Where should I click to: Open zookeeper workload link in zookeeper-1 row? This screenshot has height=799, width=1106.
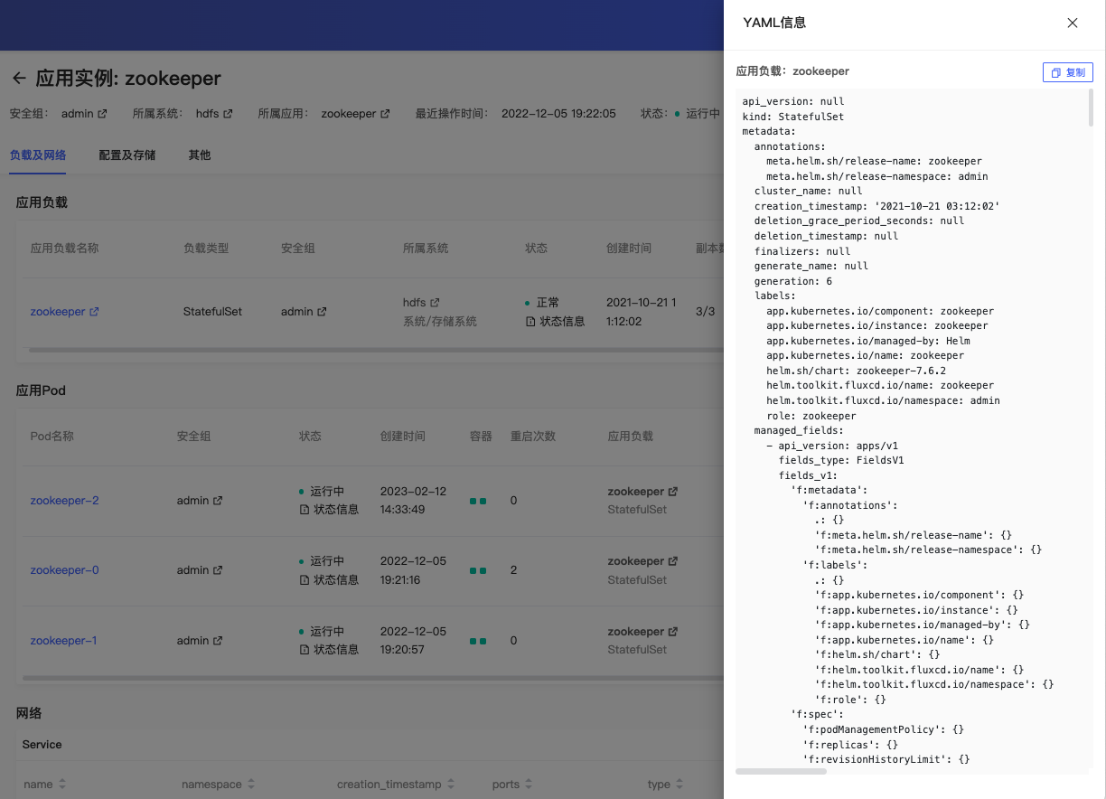pyautogui.click(x=636, y=632)
